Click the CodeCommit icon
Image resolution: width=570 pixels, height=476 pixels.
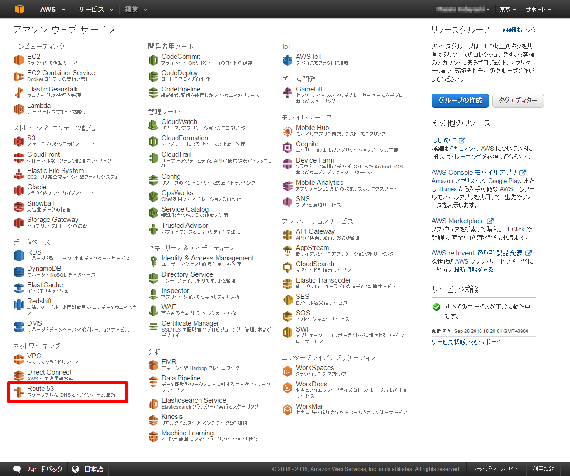tap(153, 60)
